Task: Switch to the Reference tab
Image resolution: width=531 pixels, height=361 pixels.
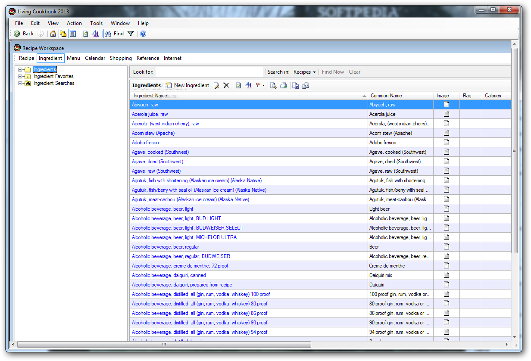Action: coord(148,58)
